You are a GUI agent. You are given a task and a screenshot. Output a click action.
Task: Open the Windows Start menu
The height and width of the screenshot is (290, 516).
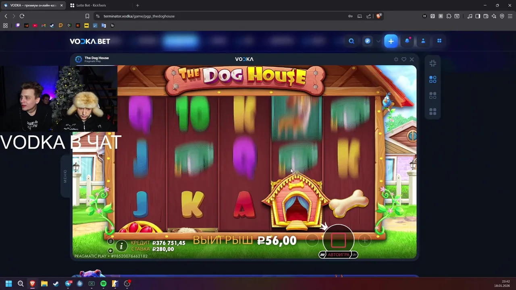coord(8,284)
